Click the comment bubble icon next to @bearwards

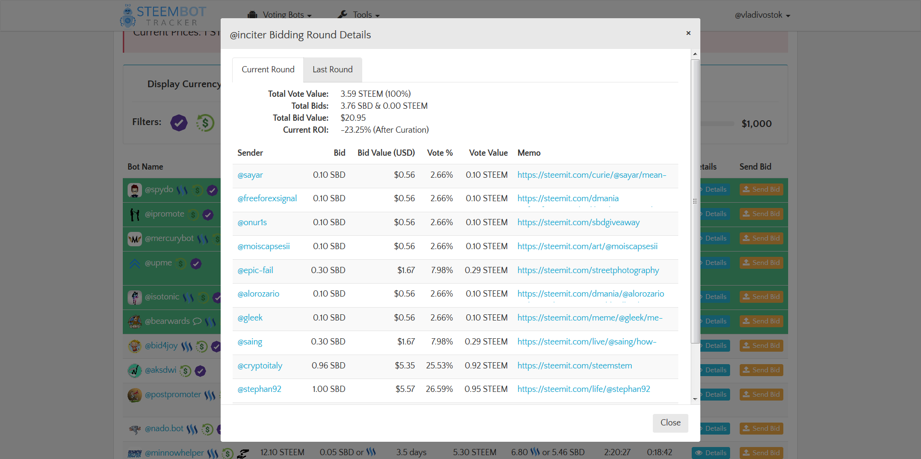pos(197,321)
